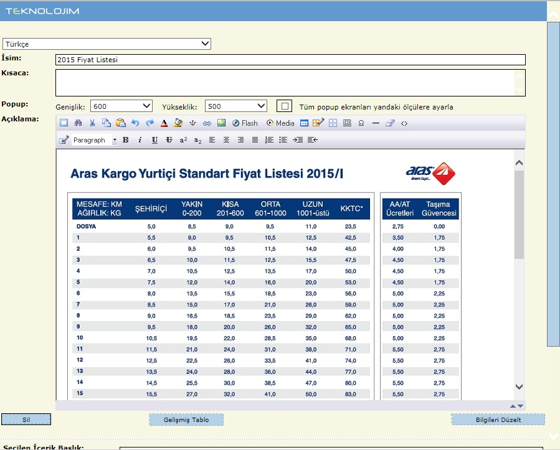Click into the Kısaca summary textarea
Image resolution: width=560 pixels, height=450 pixels.
pyautogui.click(x=291, y=83)
